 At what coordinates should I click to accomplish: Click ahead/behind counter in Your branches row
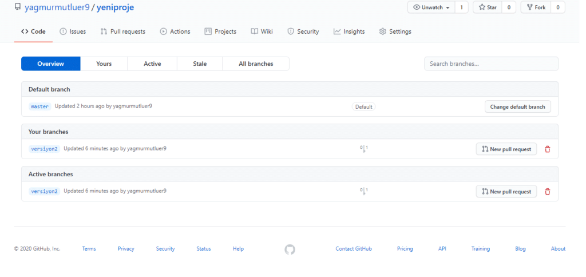point(364,149)
